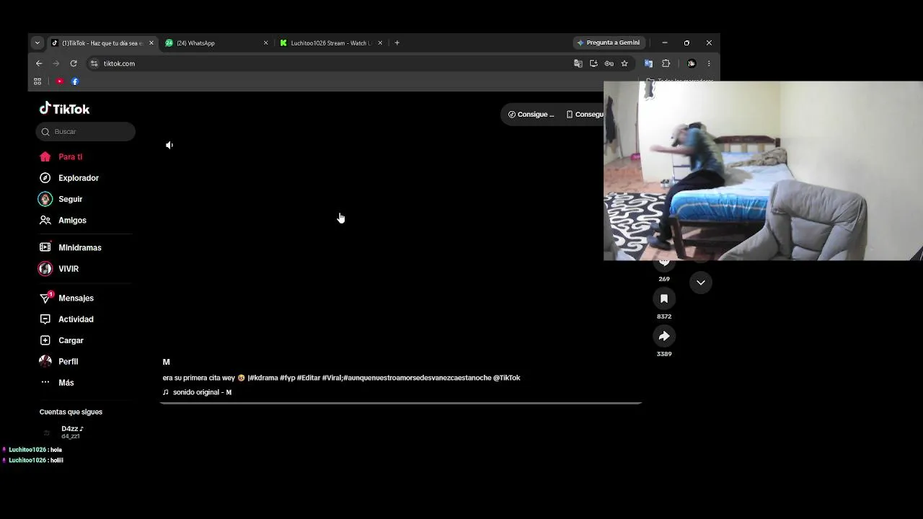Open the tab search dropdown

[x=37, y=43]
